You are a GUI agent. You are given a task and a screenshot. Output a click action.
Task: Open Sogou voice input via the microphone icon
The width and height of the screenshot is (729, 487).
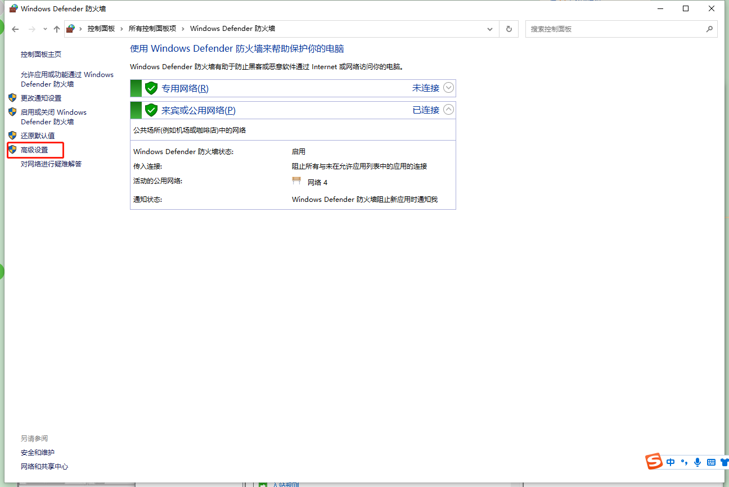tap(697, 462)
